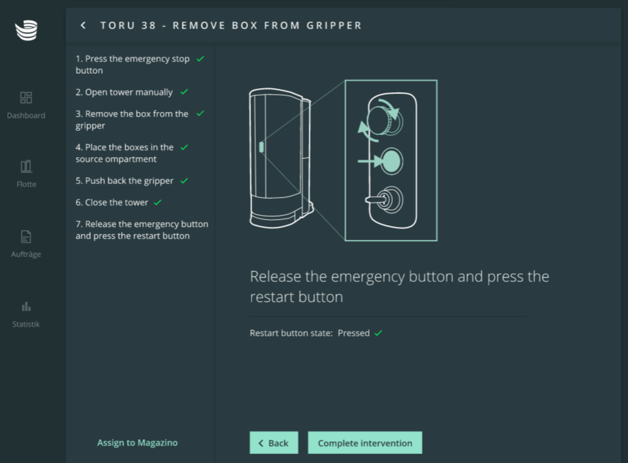Click the Toru robot tower illustration
This screenshot has width=628, height=463.
pyautogui.click(x=281, y=159)
